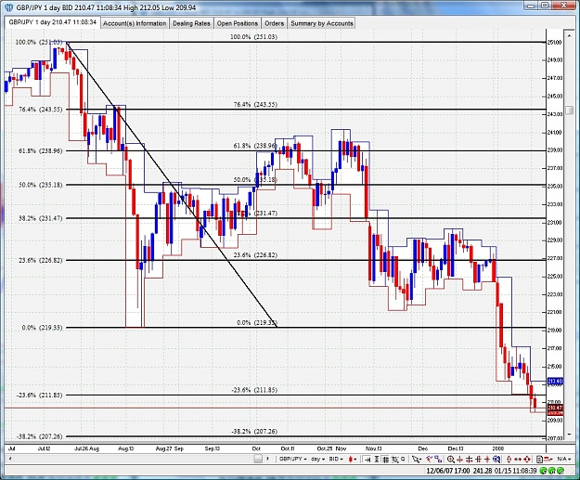Toggle the chart grid icon
The image size is (580, 480).
tap(385, 460)
